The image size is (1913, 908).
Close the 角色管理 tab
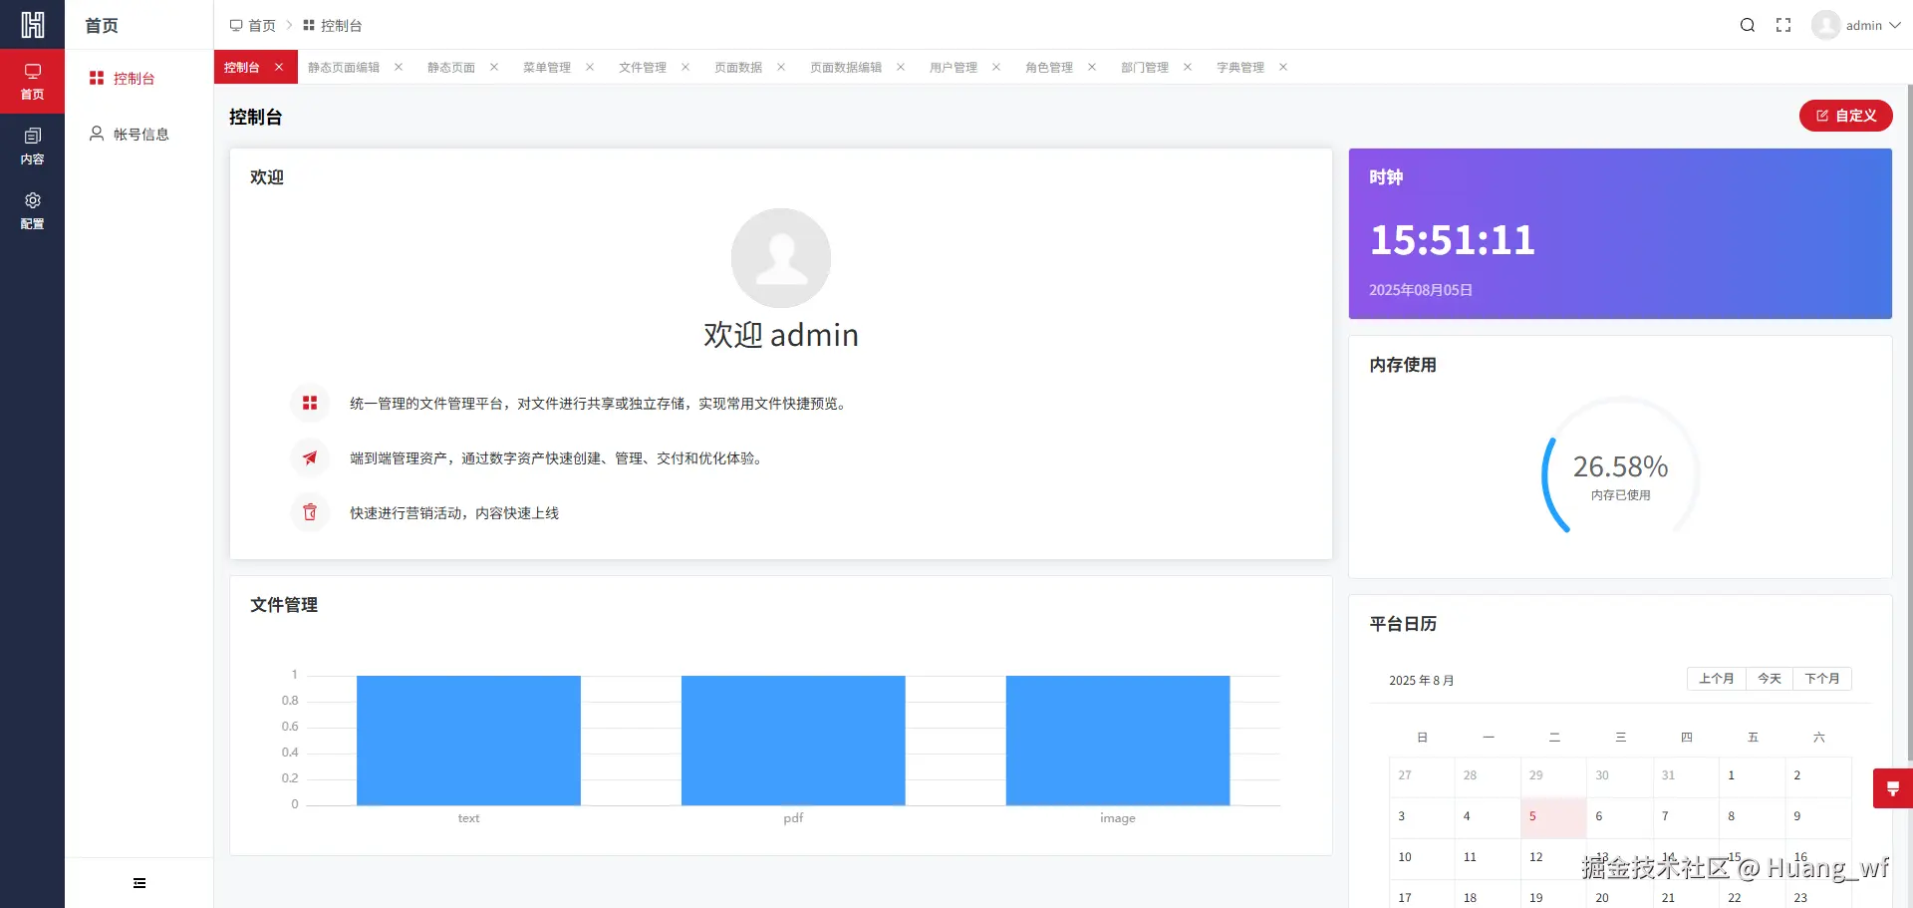[1092, 67]
